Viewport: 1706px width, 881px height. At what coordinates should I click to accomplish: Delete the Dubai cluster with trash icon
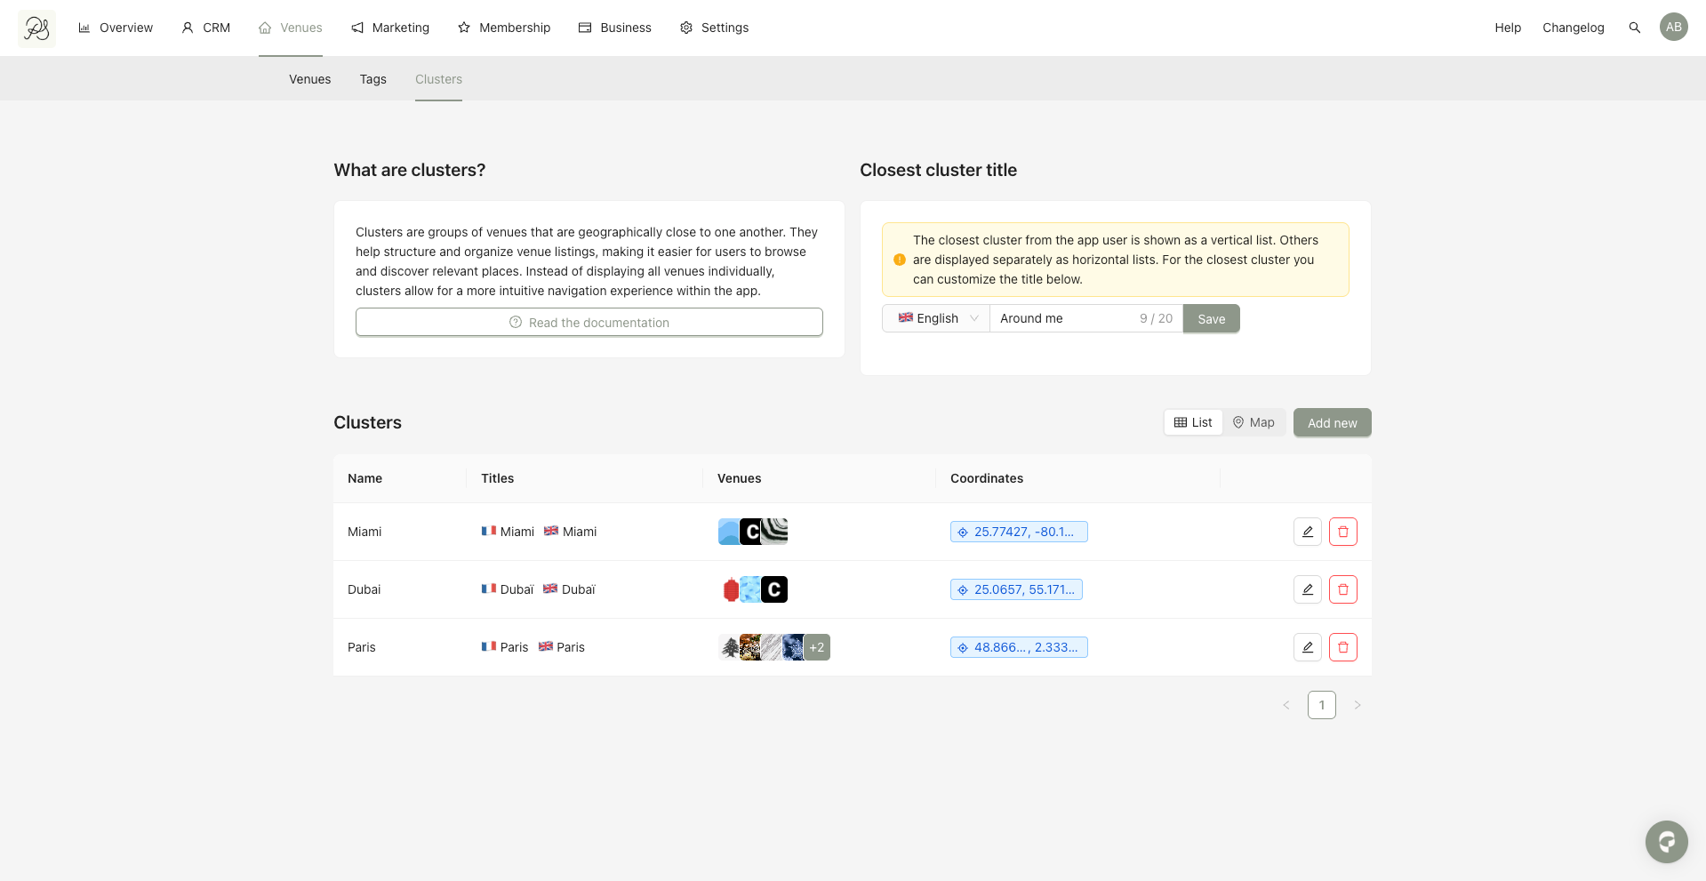(1342, 589)
